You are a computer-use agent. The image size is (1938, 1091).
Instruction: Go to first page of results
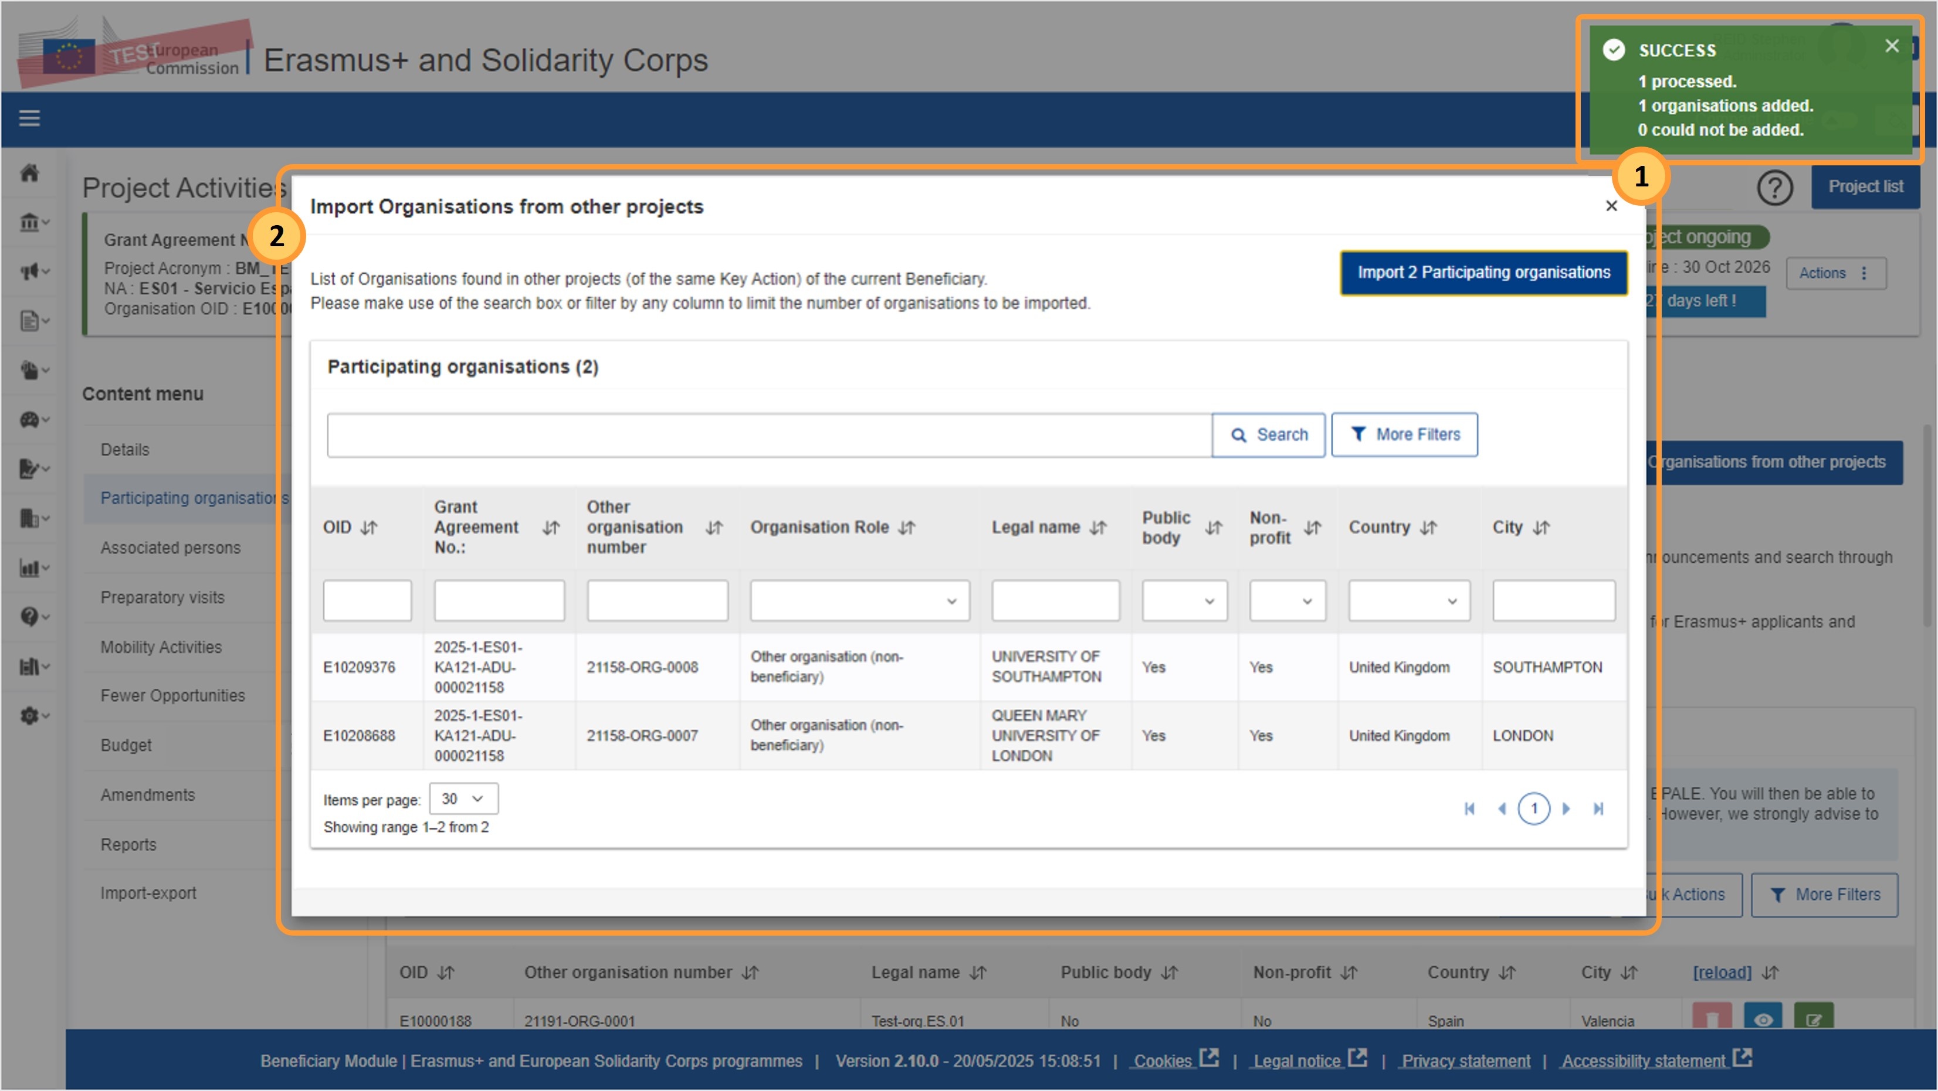tap(1469, 809)
